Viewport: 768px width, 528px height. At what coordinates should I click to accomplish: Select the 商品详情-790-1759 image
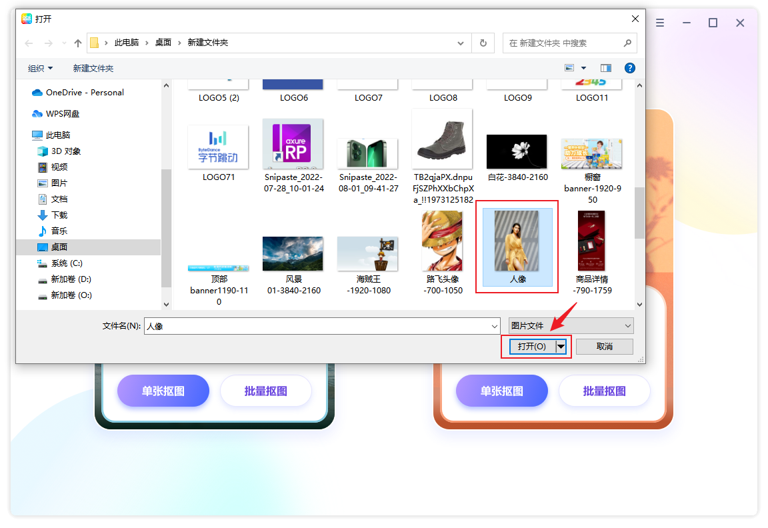[593, 253]
